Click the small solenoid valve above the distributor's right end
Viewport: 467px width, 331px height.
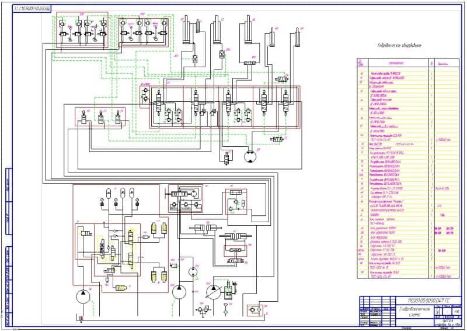(282, 80)
